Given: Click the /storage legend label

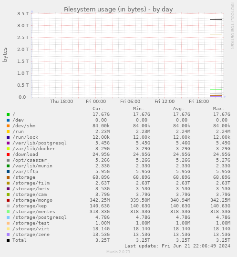Looking at the screenshot, I should click(x=24, y=177).
